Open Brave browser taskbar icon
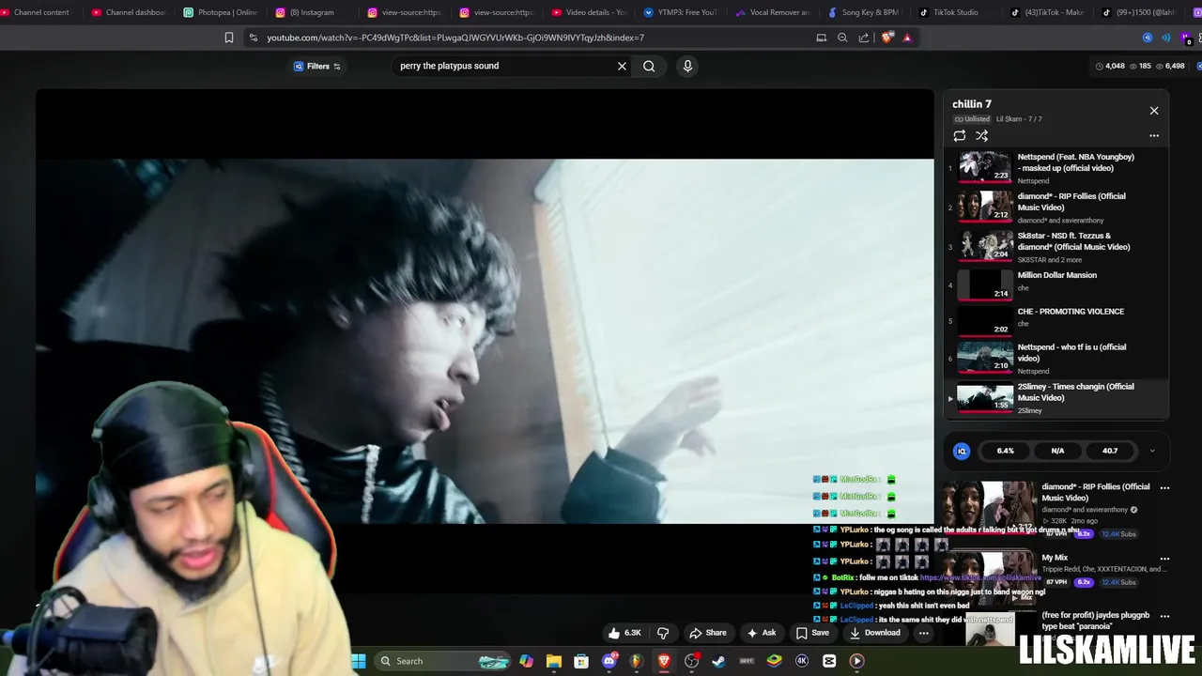The image size is (1202, 676). tap(664, 661)
